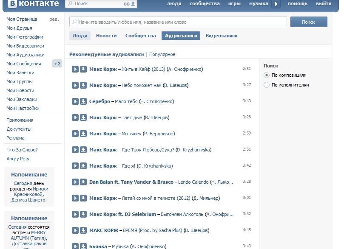Go to Моя Страница
The width and height of the screenshot is (344, 249).
pos(22,19)
